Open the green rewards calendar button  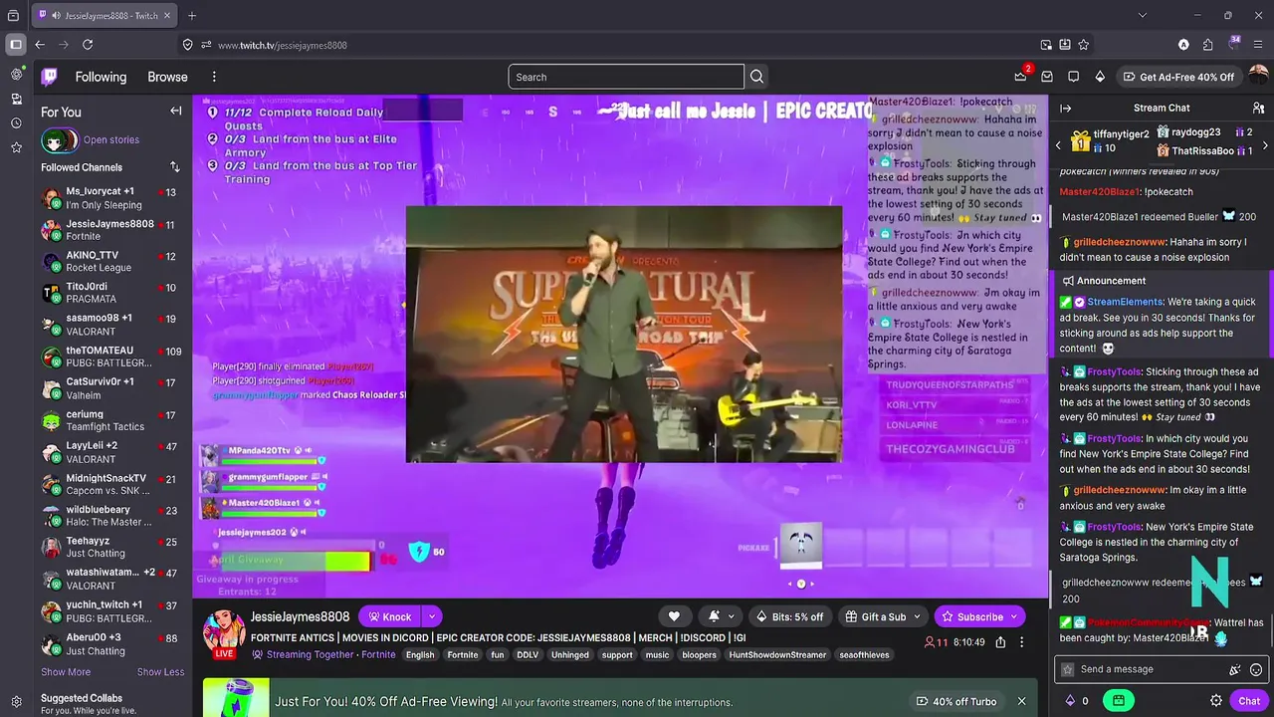click(1119, 701)
